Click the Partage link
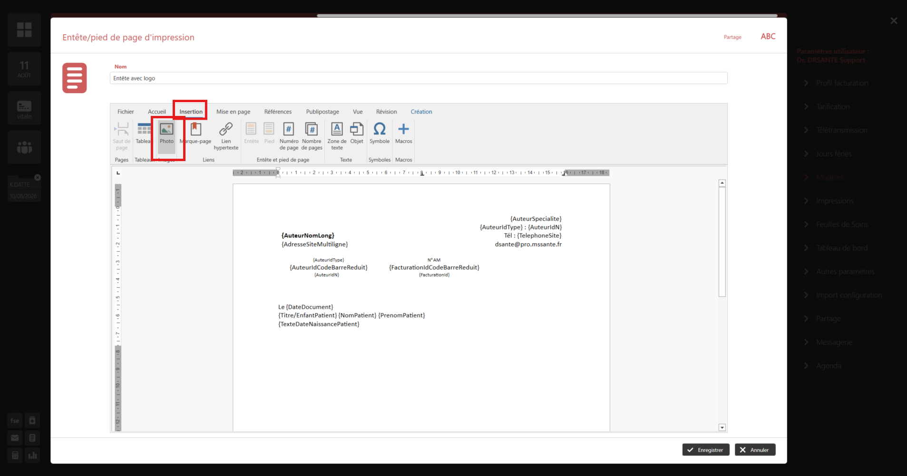 [x=732, y=37]
